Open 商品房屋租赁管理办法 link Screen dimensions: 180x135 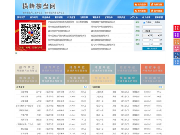58,49
